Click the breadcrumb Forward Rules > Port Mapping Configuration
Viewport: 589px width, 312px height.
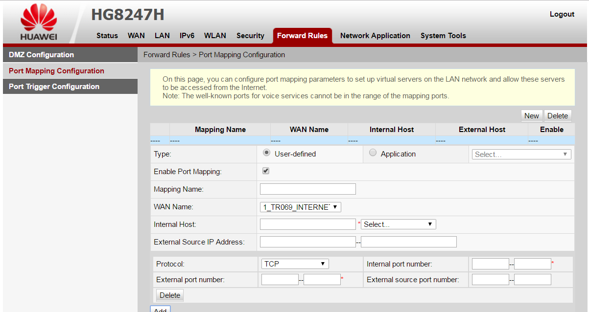tap(214, 55)
